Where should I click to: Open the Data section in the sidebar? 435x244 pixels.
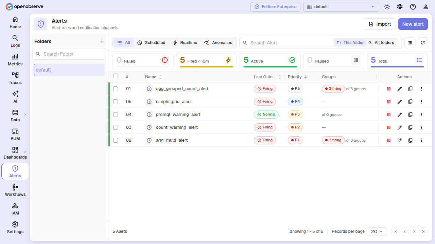tap(15, 116)
